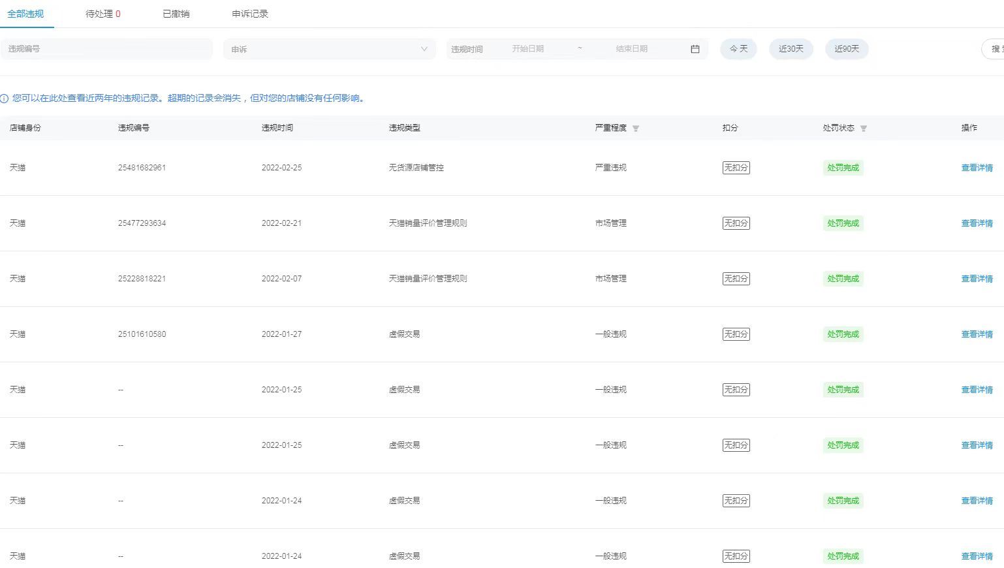Open the 严重程度 column filter icon
The width and height of the screenshot is (1004, 568).
pyautogui.click(x=635, y=128)
